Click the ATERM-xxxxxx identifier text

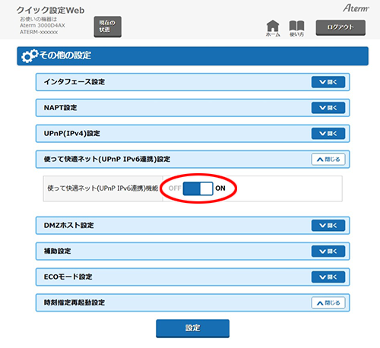click(39, 32)
